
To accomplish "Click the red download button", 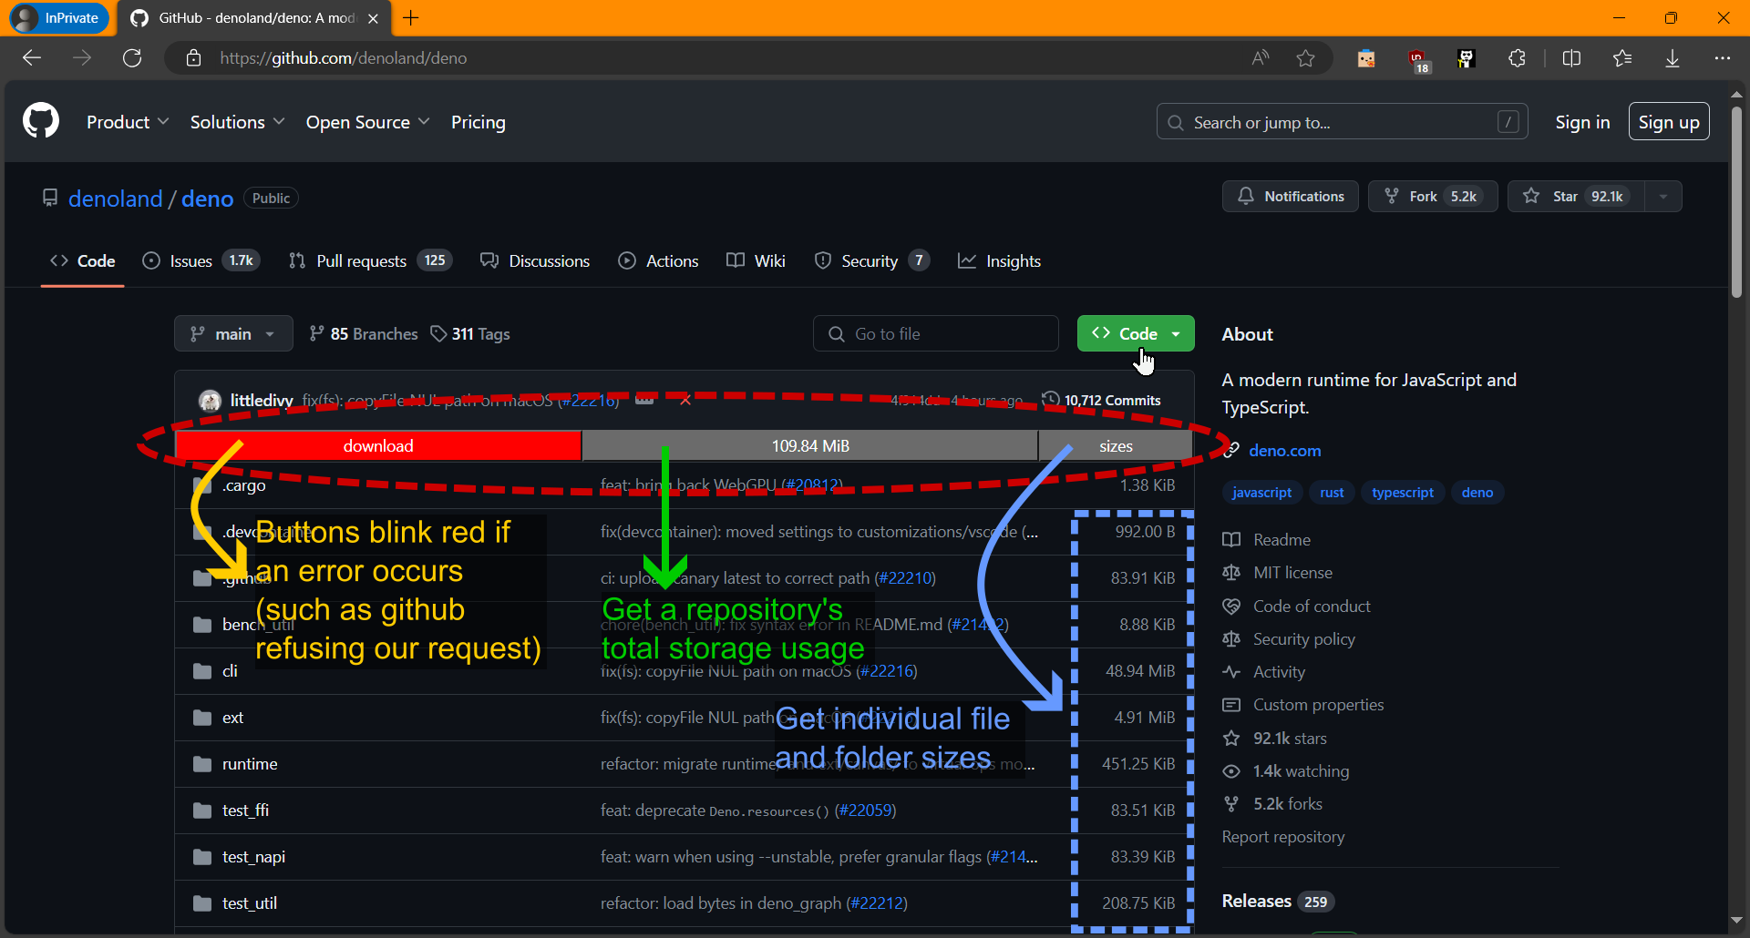I will click(378, 446).
